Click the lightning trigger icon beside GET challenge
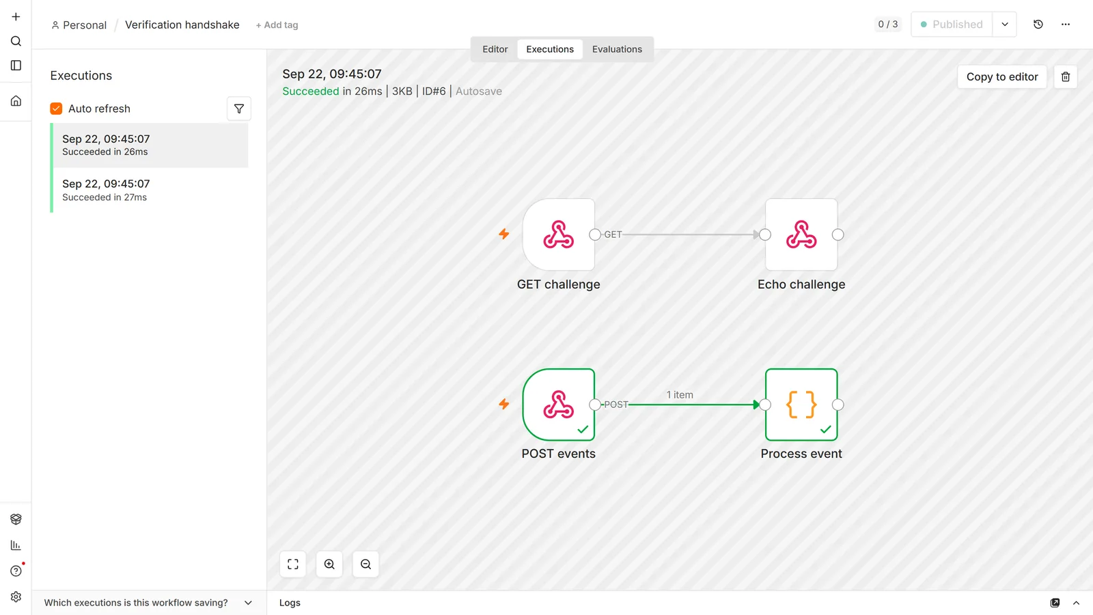 (504, 234)
